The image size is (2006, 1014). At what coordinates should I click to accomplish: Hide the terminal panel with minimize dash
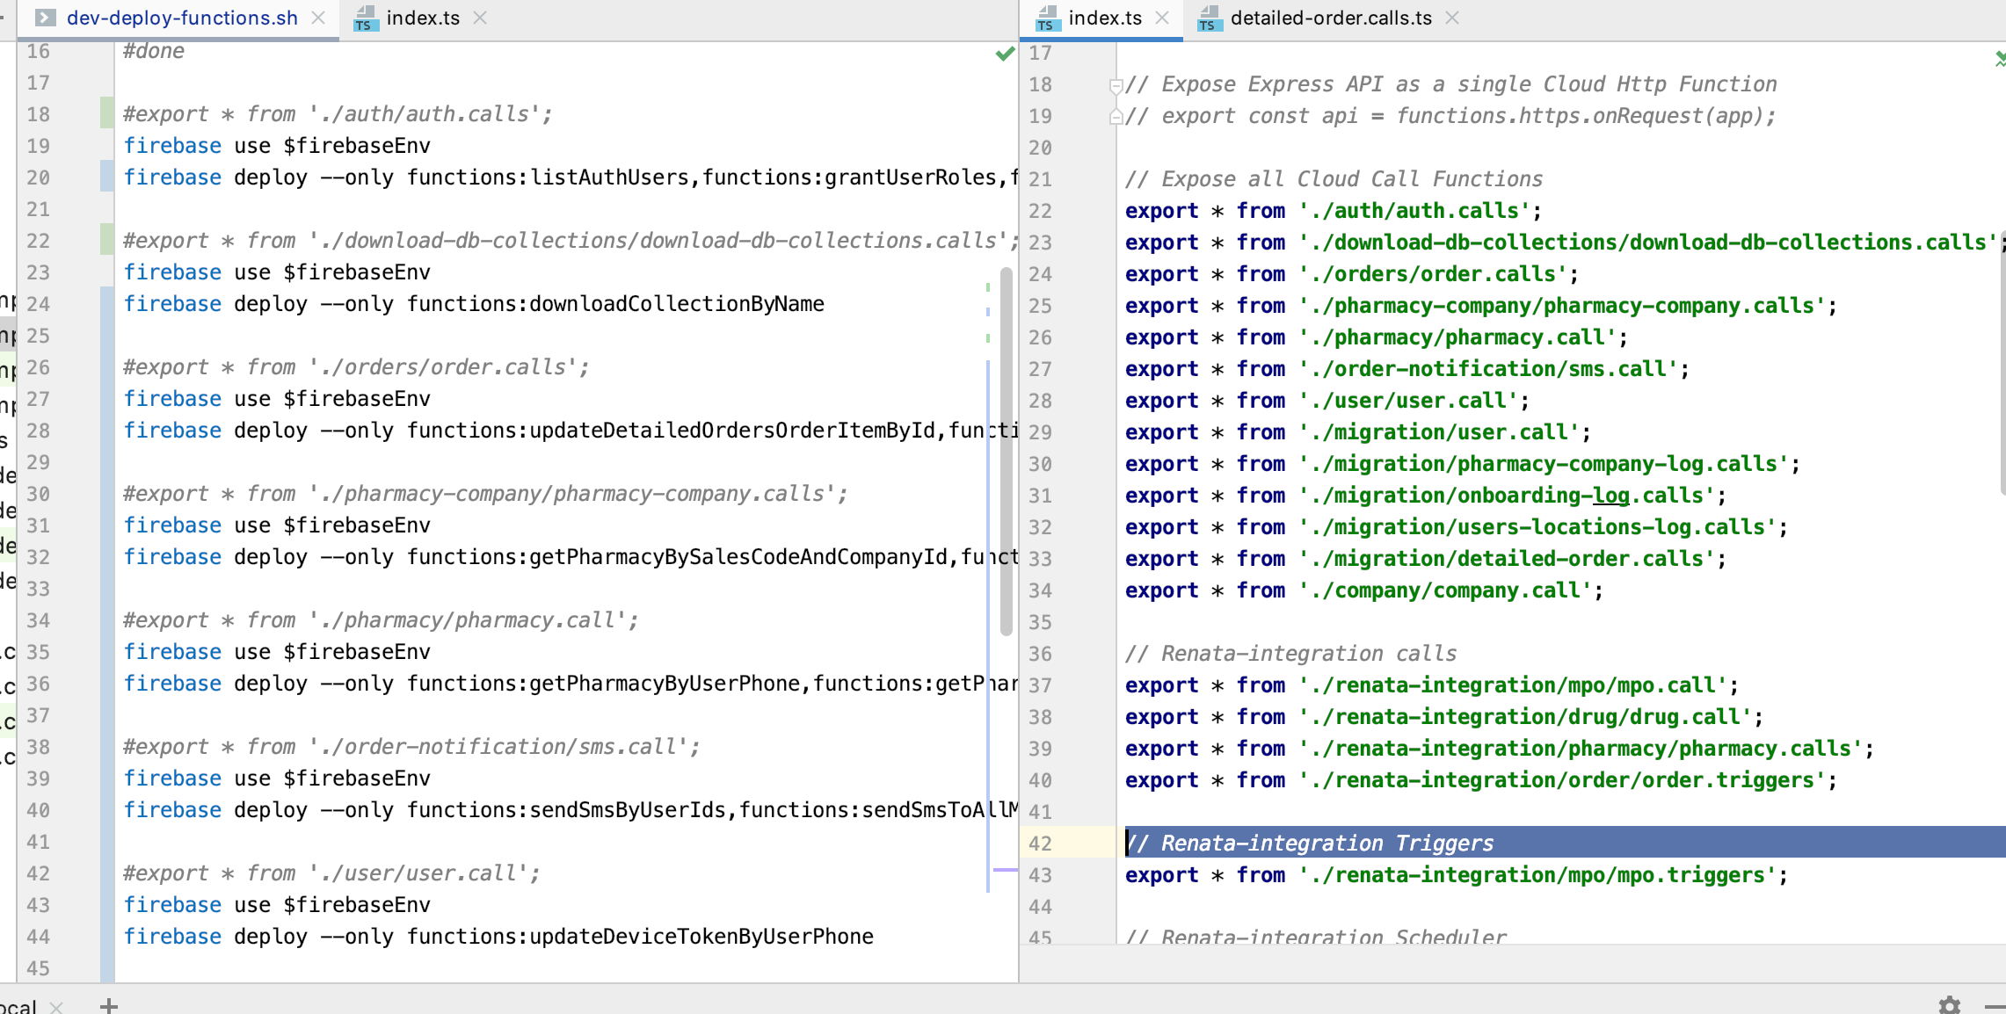(x=1994, y=1005)
